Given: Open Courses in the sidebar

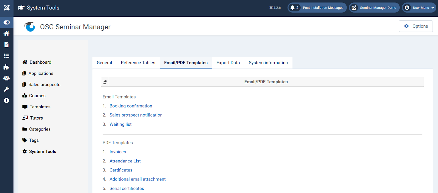Looking at the screenshot, I should [x=34, y=96].
